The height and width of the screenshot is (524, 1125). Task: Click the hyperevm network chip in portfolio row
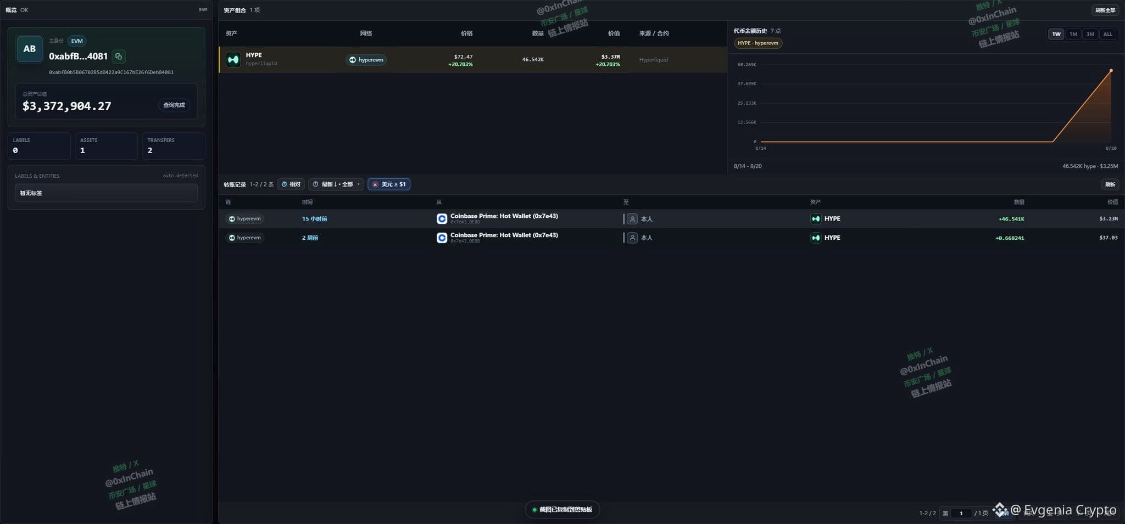tap(366, 60)
